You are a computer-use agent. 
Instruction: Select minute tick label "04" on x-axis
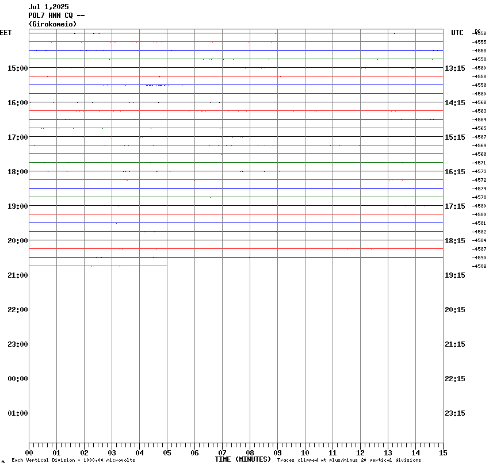tap(139, 453)
